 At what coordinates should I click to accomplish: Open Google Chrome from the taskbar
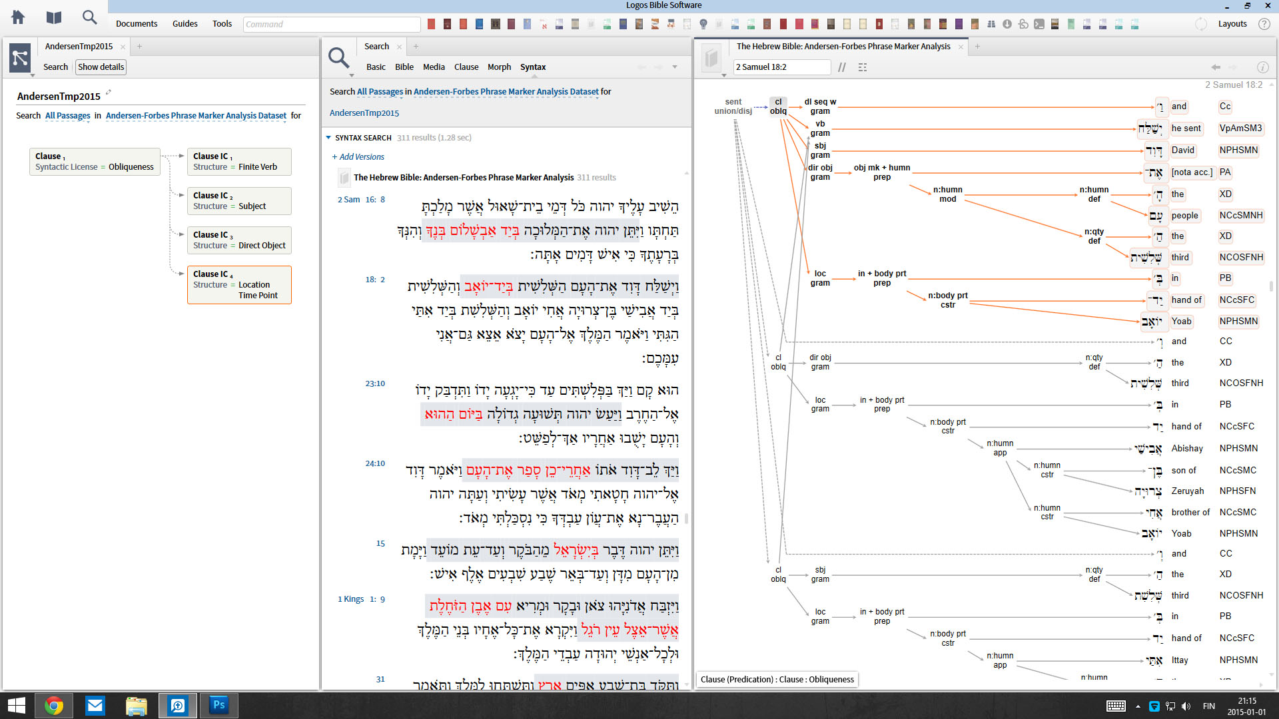(x=54, y=705)
